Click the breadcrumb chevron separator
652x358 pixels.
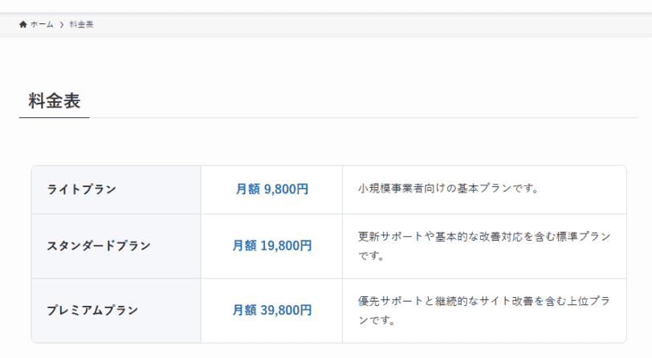pyautogui.click(x=62, y=25)
